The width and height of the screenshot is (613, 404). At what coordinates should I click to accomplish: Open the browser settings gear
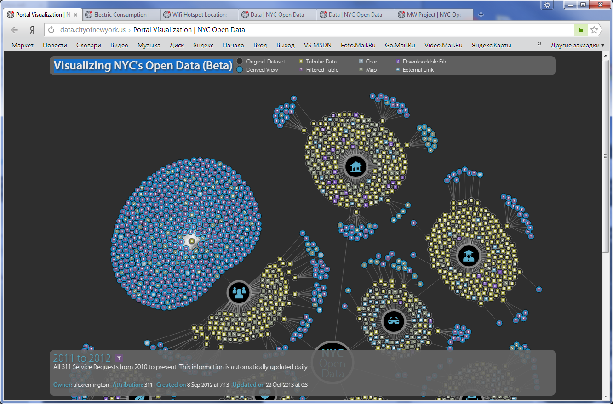(x=547, y=5)
